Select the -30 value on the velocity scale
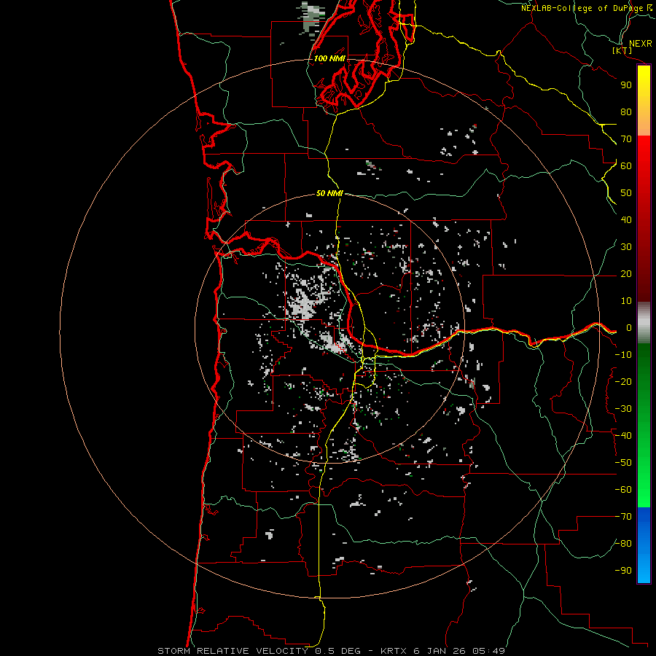The width and height of the screenshot is (656, 656). (x=623, y=409)
